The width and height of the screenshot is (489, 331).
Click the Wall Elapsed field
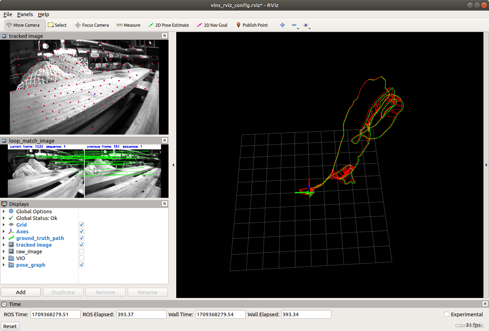(306, 314)
